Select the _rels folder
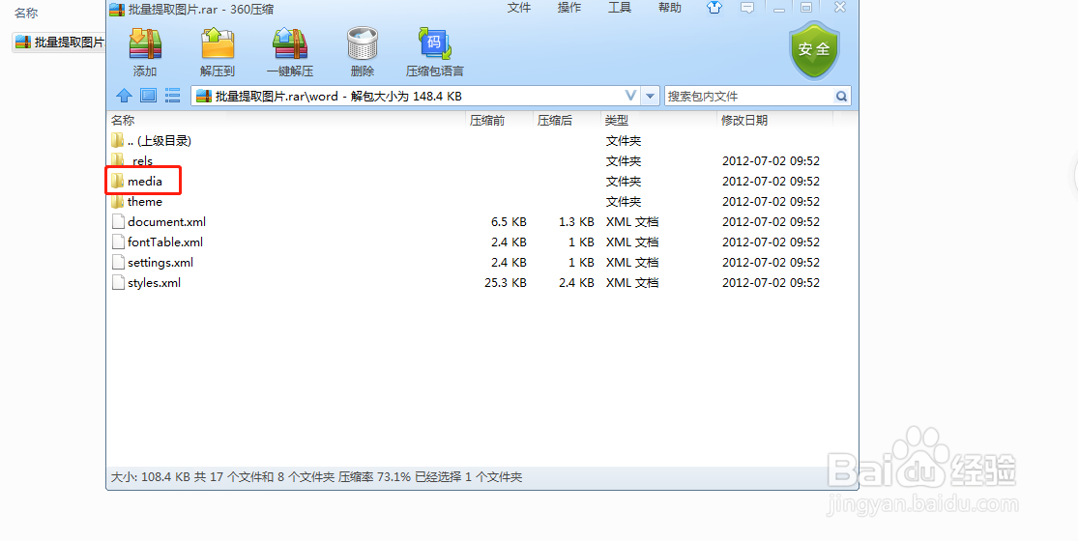1078x541 pixels. pyautogui.click(x=481, y=160)
